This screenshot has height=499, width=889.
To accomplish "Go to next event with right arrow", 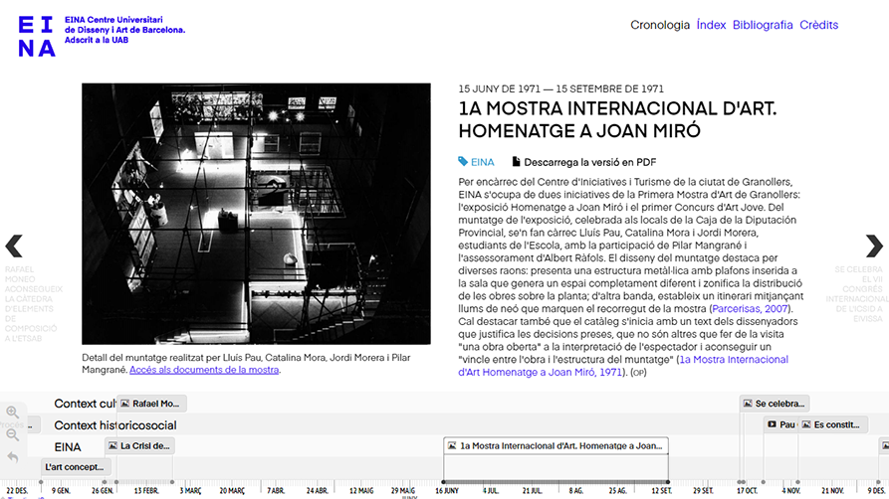I will 874,246.
